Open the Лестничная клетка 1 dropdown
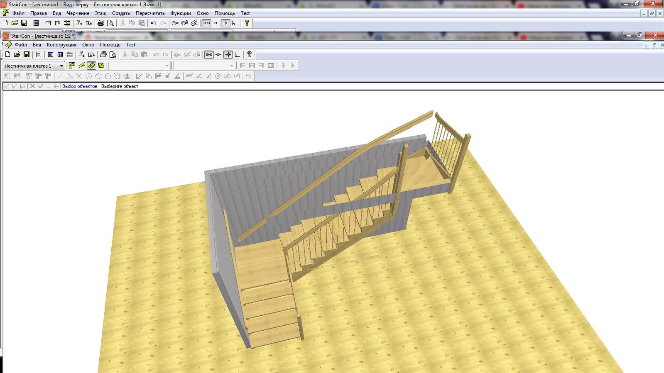 click(34, 66)
